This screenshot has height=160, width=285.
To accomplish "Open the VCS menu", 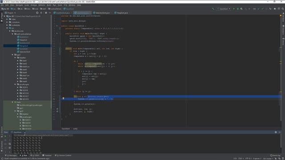I will tap(65, 5).
